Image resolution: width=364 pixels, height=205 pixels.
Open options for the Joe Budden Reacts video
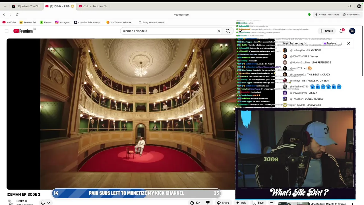pyautogui.click(x=353, y=204)
